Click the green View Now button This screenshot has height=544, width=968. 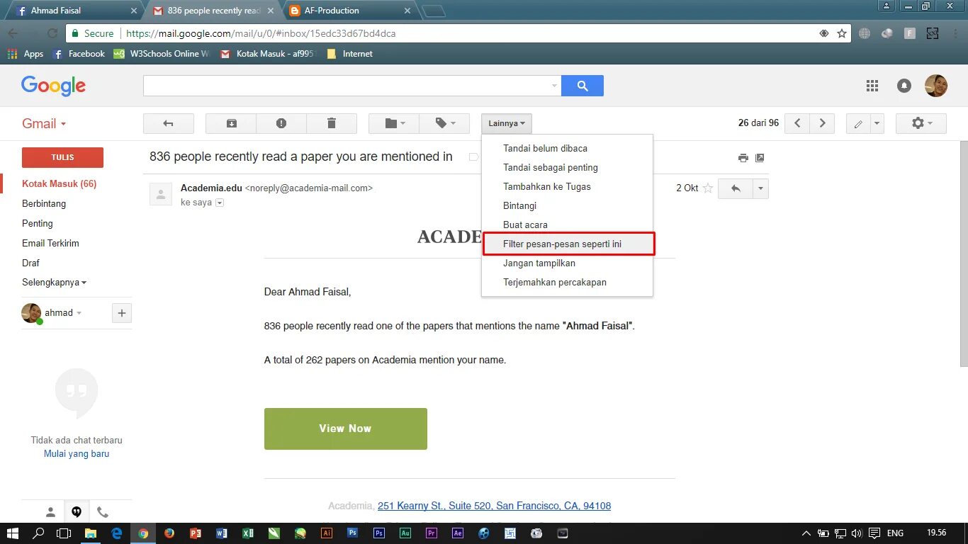pos(346,429)
